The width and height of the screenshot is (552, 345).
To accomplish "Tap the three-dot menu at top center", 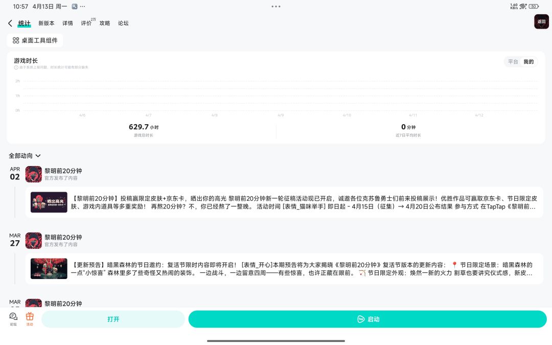I will tap(276, 6).
